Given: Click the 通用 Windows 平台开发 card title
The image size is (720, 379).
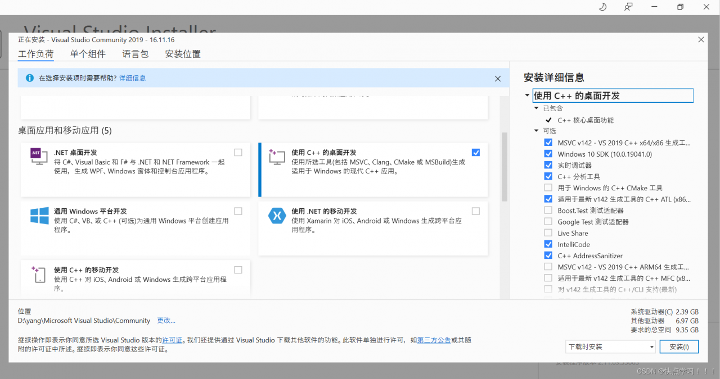Looking at the screenshot, I should click(x=91, y=212).
